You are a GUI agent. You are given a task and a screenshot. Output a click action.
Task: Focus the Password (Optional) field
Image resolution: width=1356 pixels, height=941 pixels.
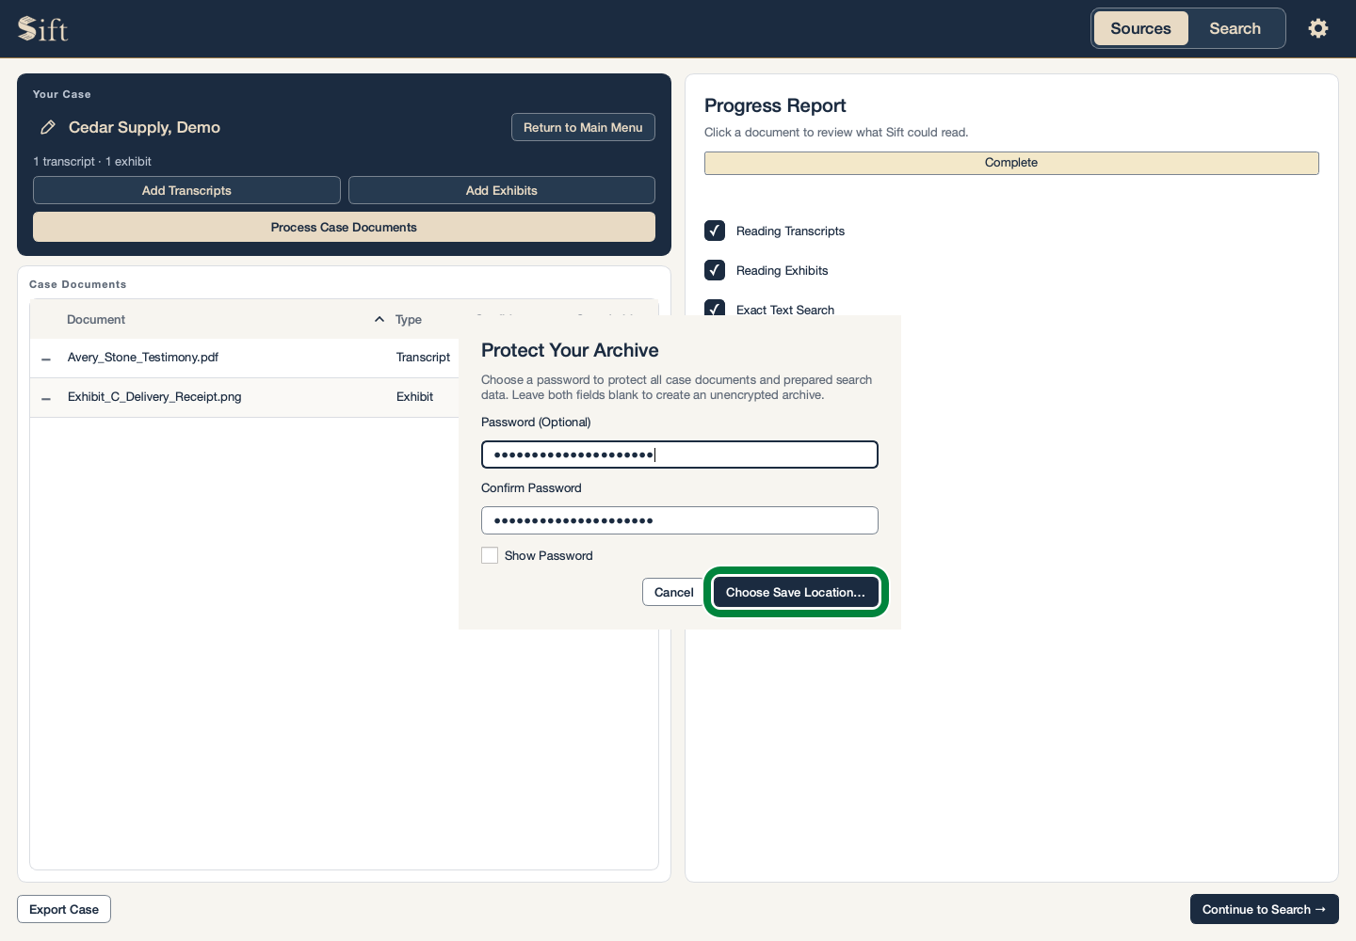(680, 455)
